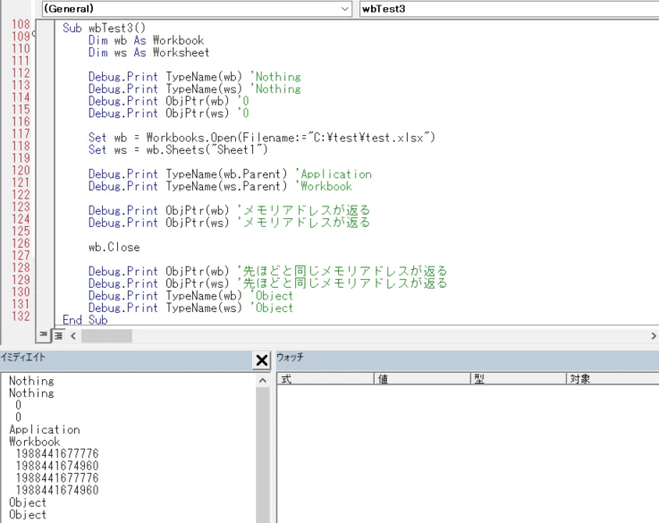Screen dimensions: 659x523
Task: Click right arrow of horizontal scrollbar
Action: point(653,335)
